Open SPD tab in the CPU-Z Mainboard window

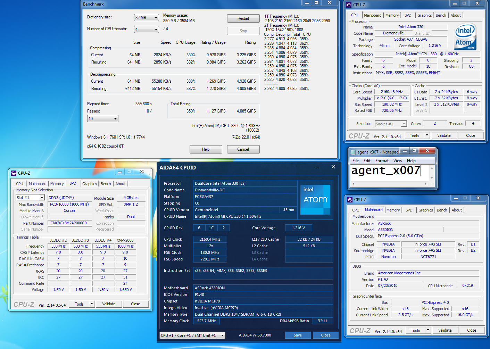(409, 210)
